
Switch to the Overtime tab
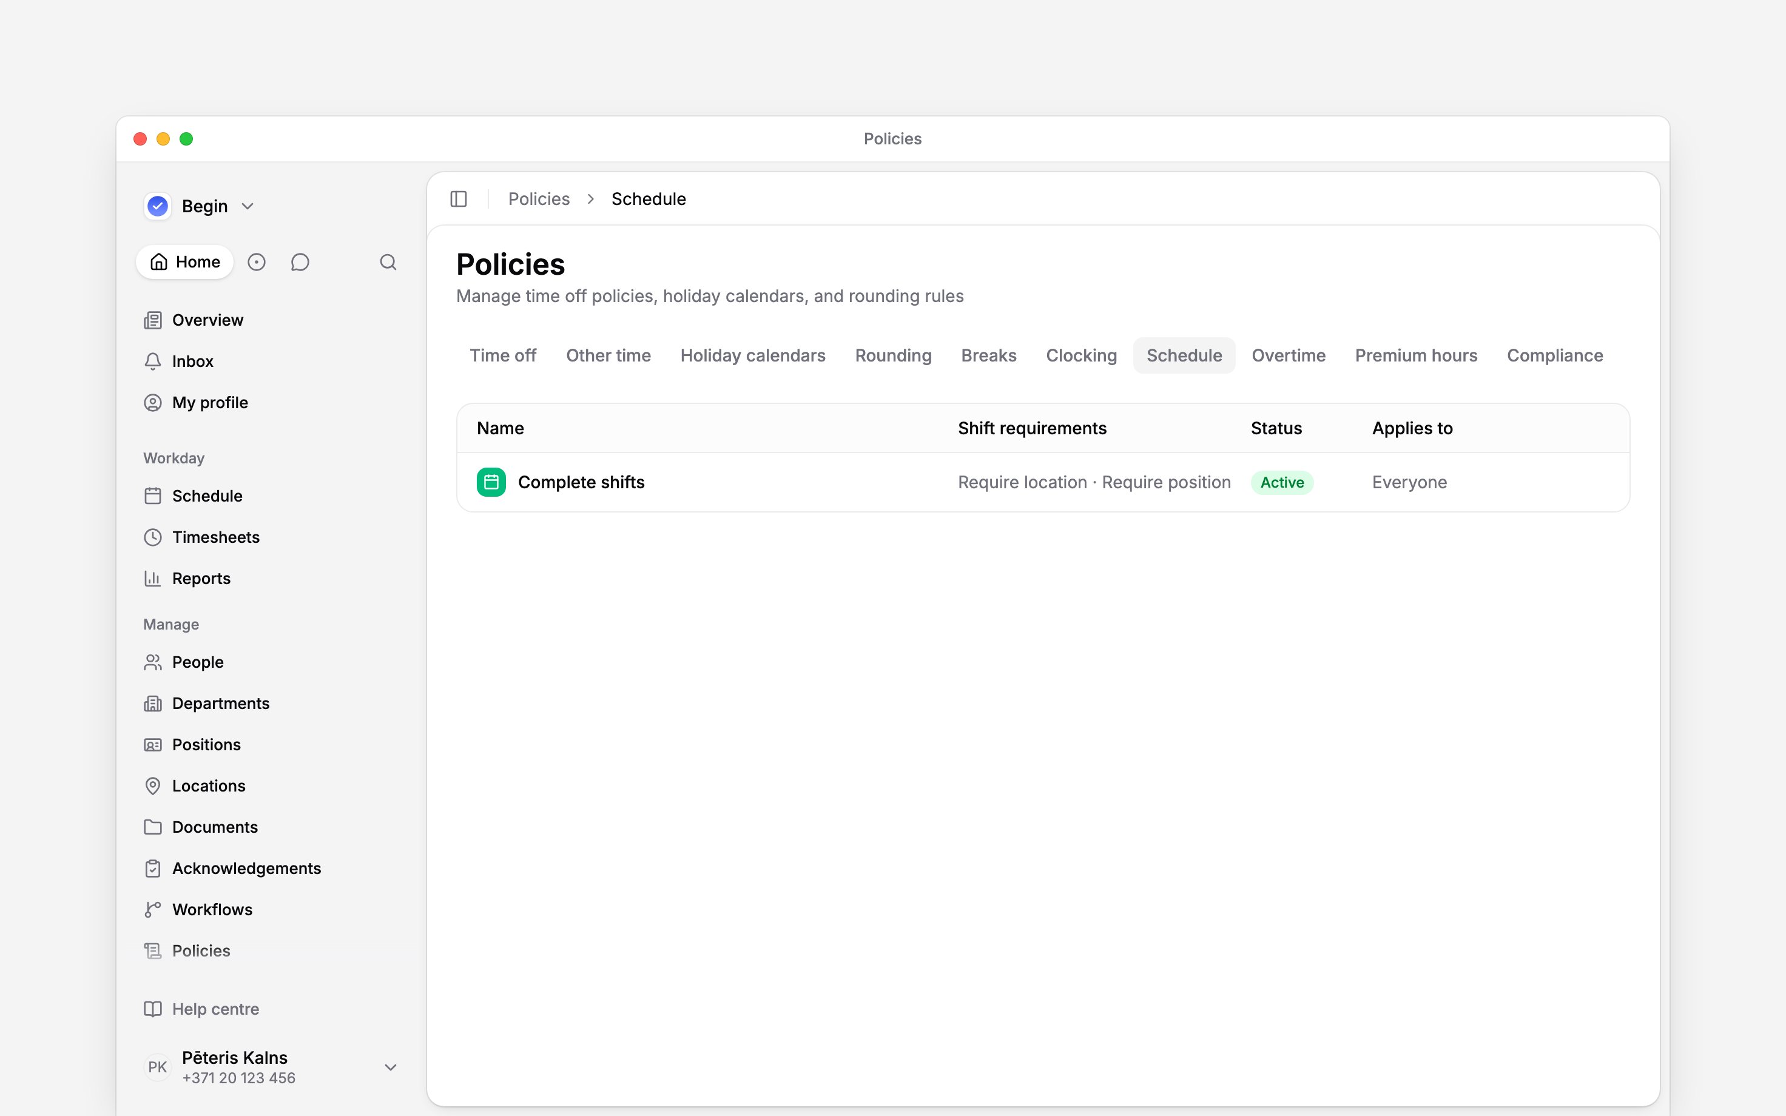(1289, 356)
